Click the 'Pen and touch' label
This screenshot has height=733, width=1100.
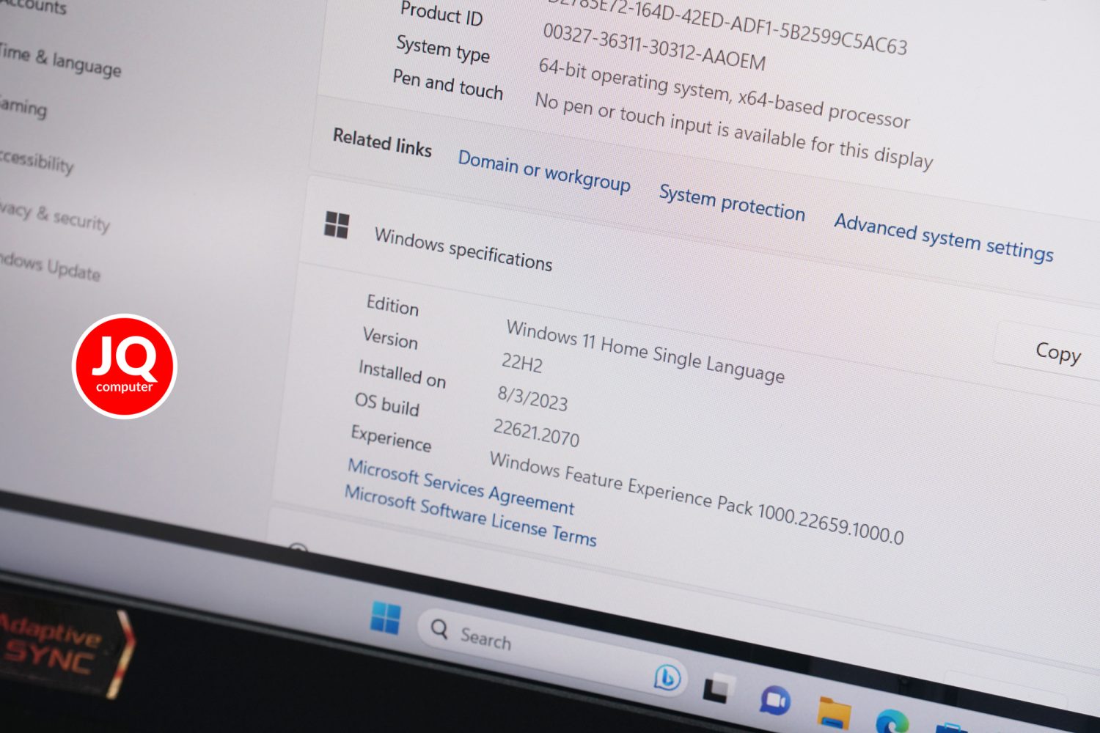447,84
